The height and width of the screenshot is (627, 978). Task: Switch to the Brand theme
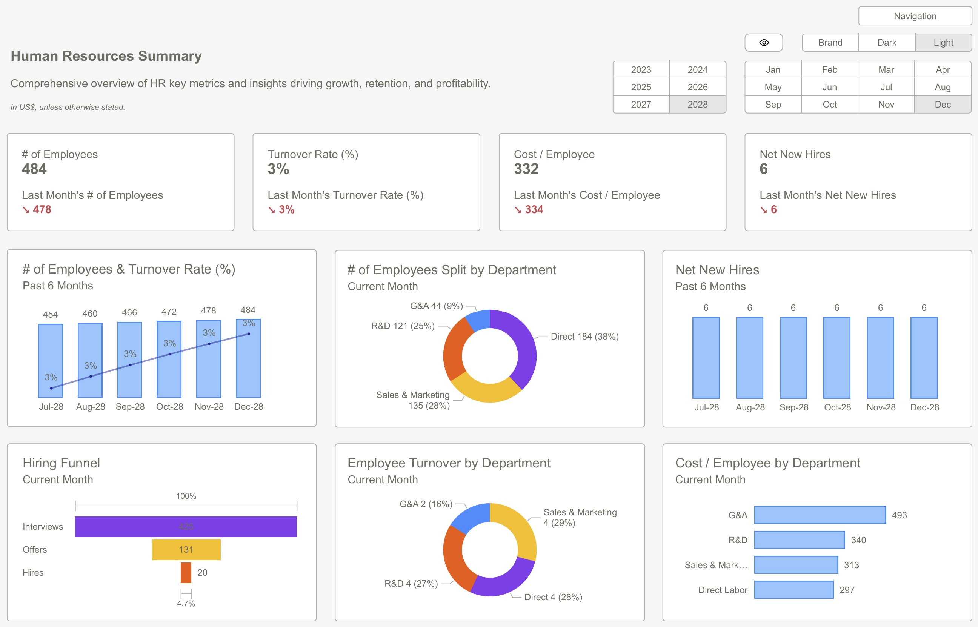pyautogui.click(x=830, y=43)
